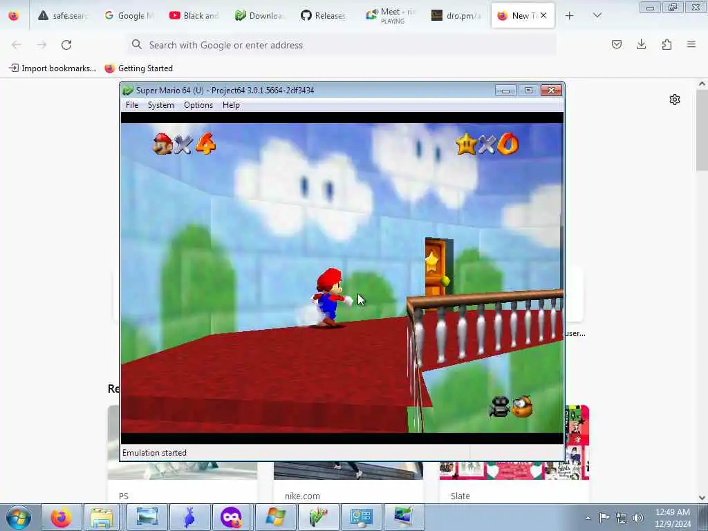The image size is (708, 531).
Task: Expand the list all tabs chevron
Action: pyautogui.click(x=597, y=15)
